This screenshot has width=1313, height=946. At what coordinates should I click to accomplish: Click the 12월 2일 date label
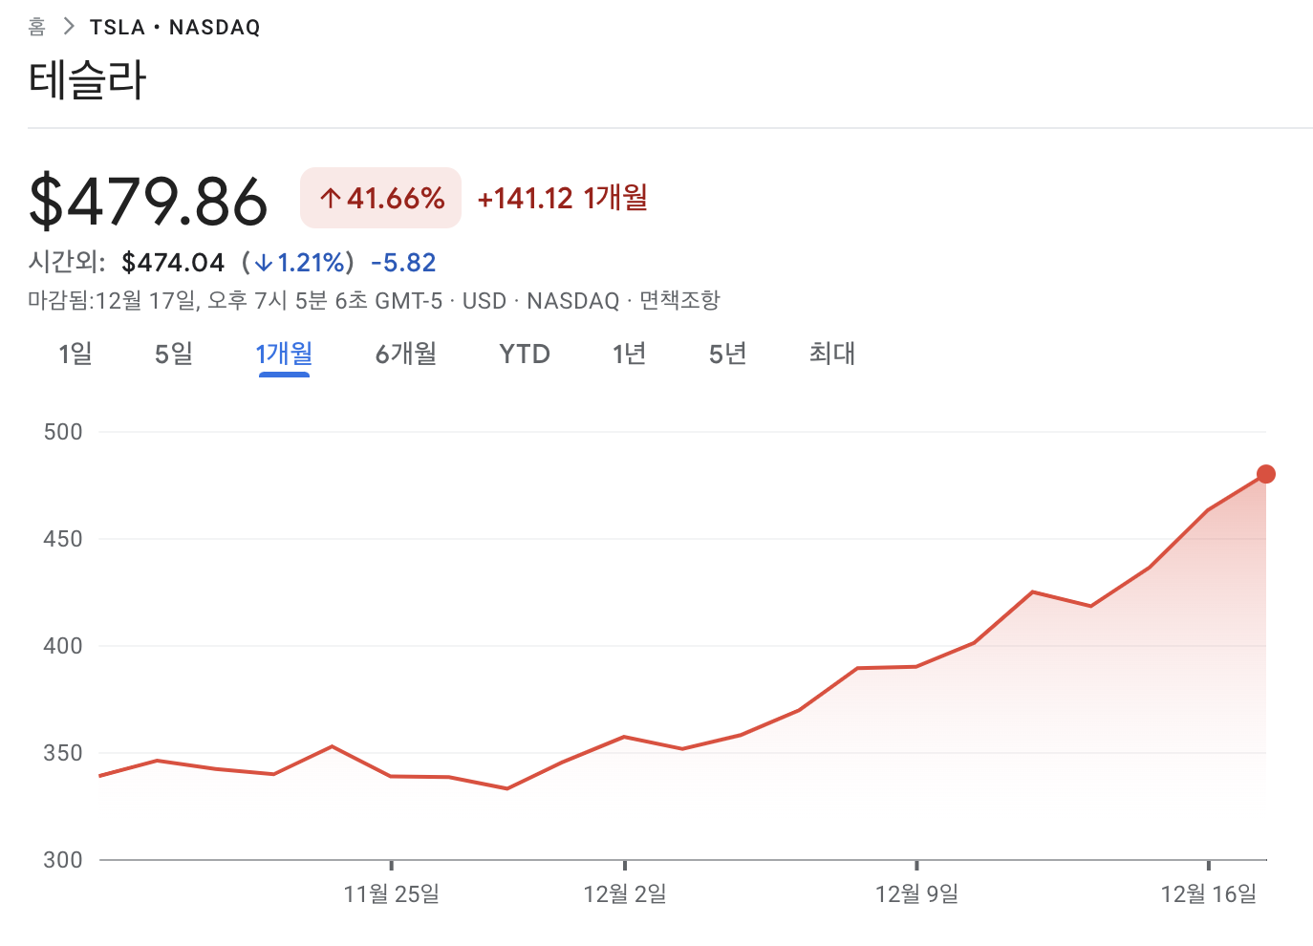point(625,894)
